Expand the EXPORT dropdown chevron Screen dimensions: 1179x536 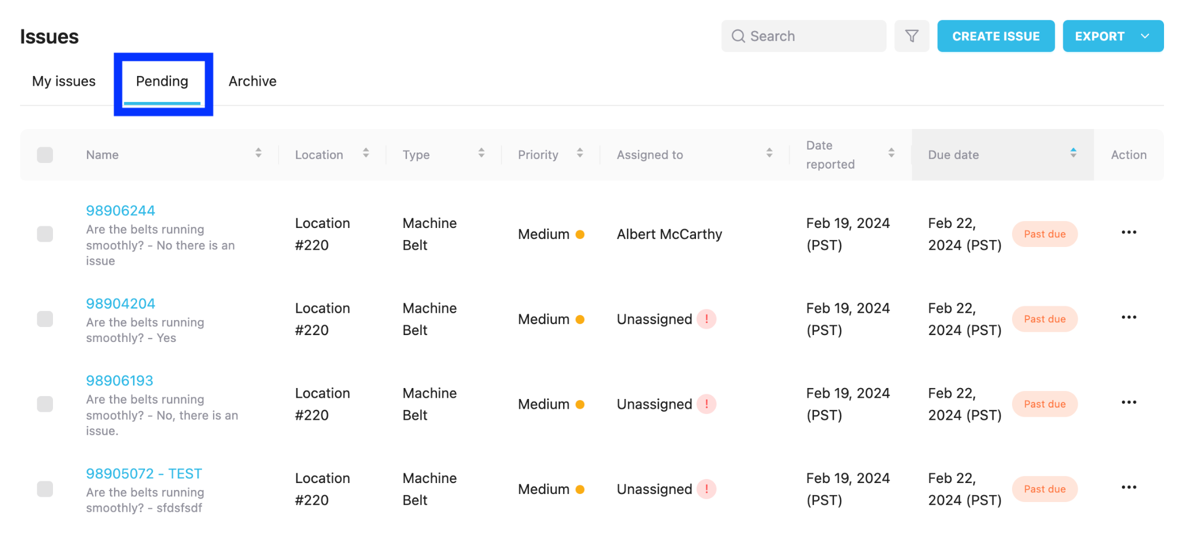1145,36
